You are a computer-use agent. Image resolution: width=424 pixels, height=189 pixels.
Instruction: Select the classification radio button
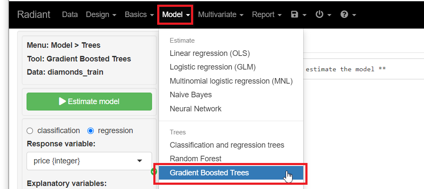pos(30,131)
